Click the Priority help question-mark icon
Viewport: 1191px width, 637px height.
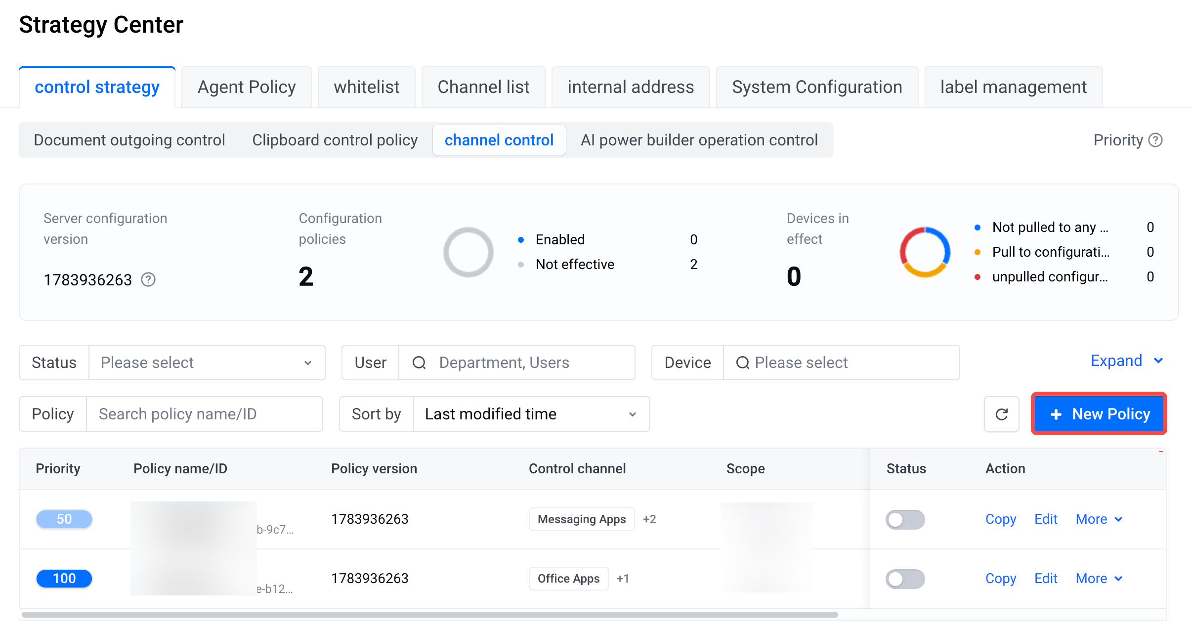point(1155,140)
